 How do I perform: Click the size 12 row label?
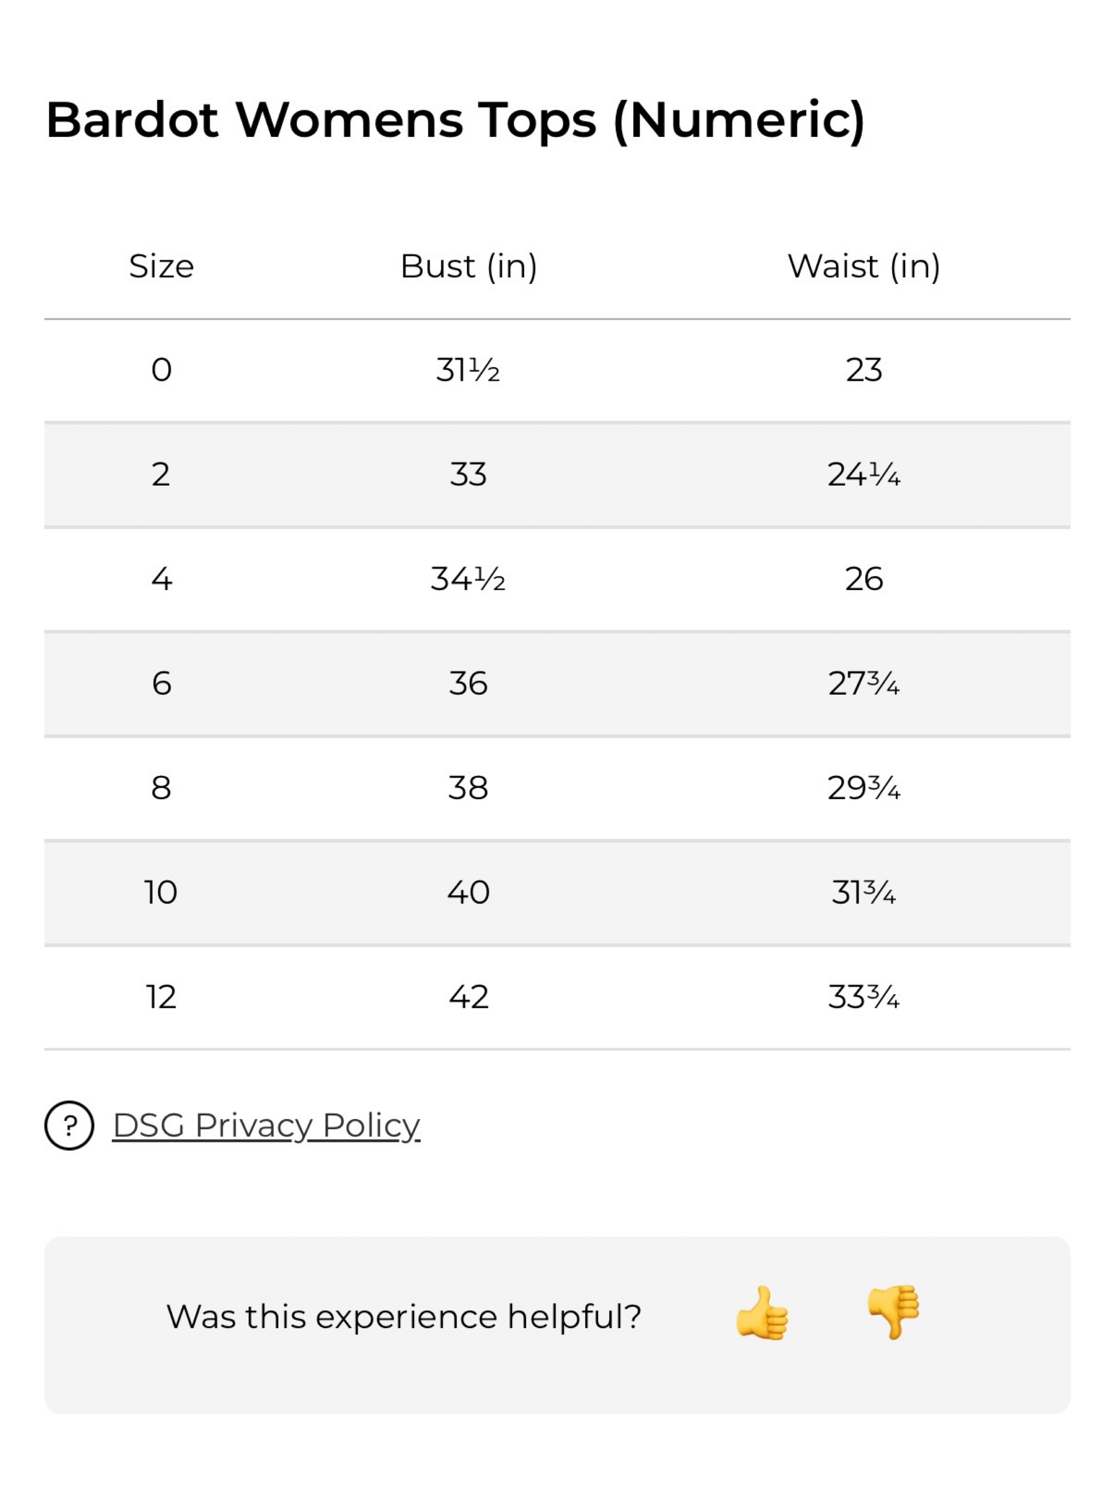coord(161,996)
